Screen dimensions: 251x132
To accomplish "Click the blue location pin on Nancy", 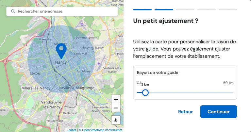I will pyautogui.click(x=61, y=51).
